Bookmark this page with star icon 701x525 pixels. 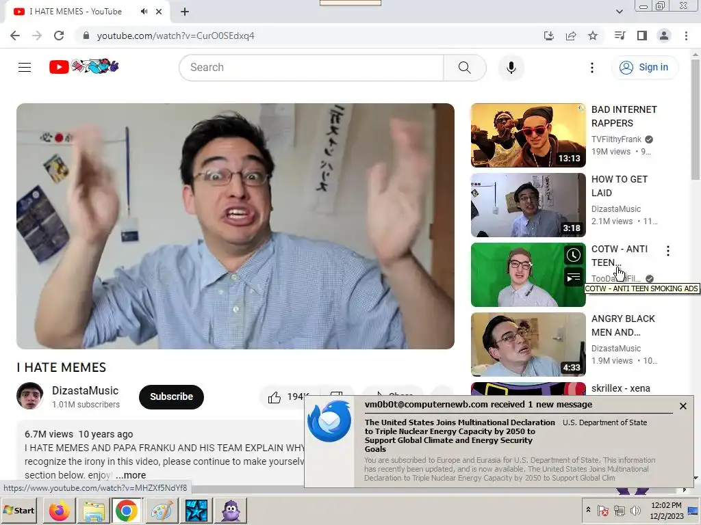[593, 36]
